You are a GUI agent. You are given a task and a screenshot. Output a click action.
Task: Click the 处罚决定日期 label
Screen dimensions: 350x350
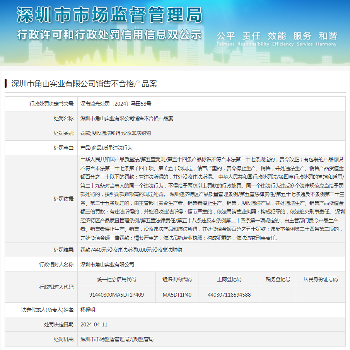59,324
